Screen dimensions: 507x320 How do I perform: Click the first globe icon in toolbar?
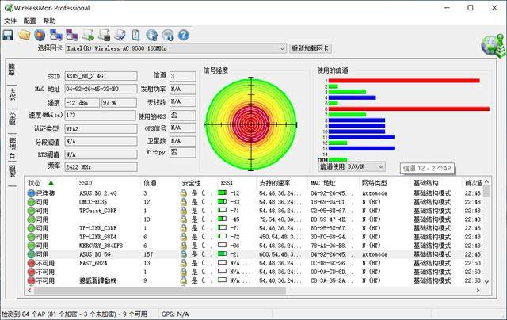pos(151,35)
